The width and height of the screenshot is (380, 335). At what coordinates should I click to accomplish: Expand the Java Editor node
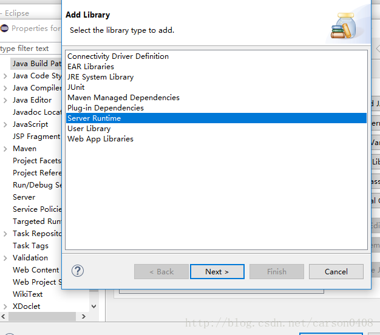pos(5,100)
